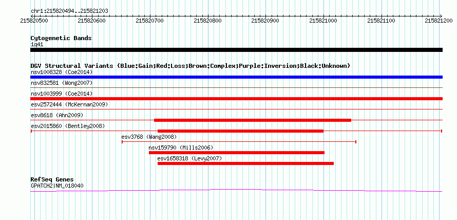Open the GPATCH2|NM_018040 gene label

pyautogui.click(x=58, y=186)
